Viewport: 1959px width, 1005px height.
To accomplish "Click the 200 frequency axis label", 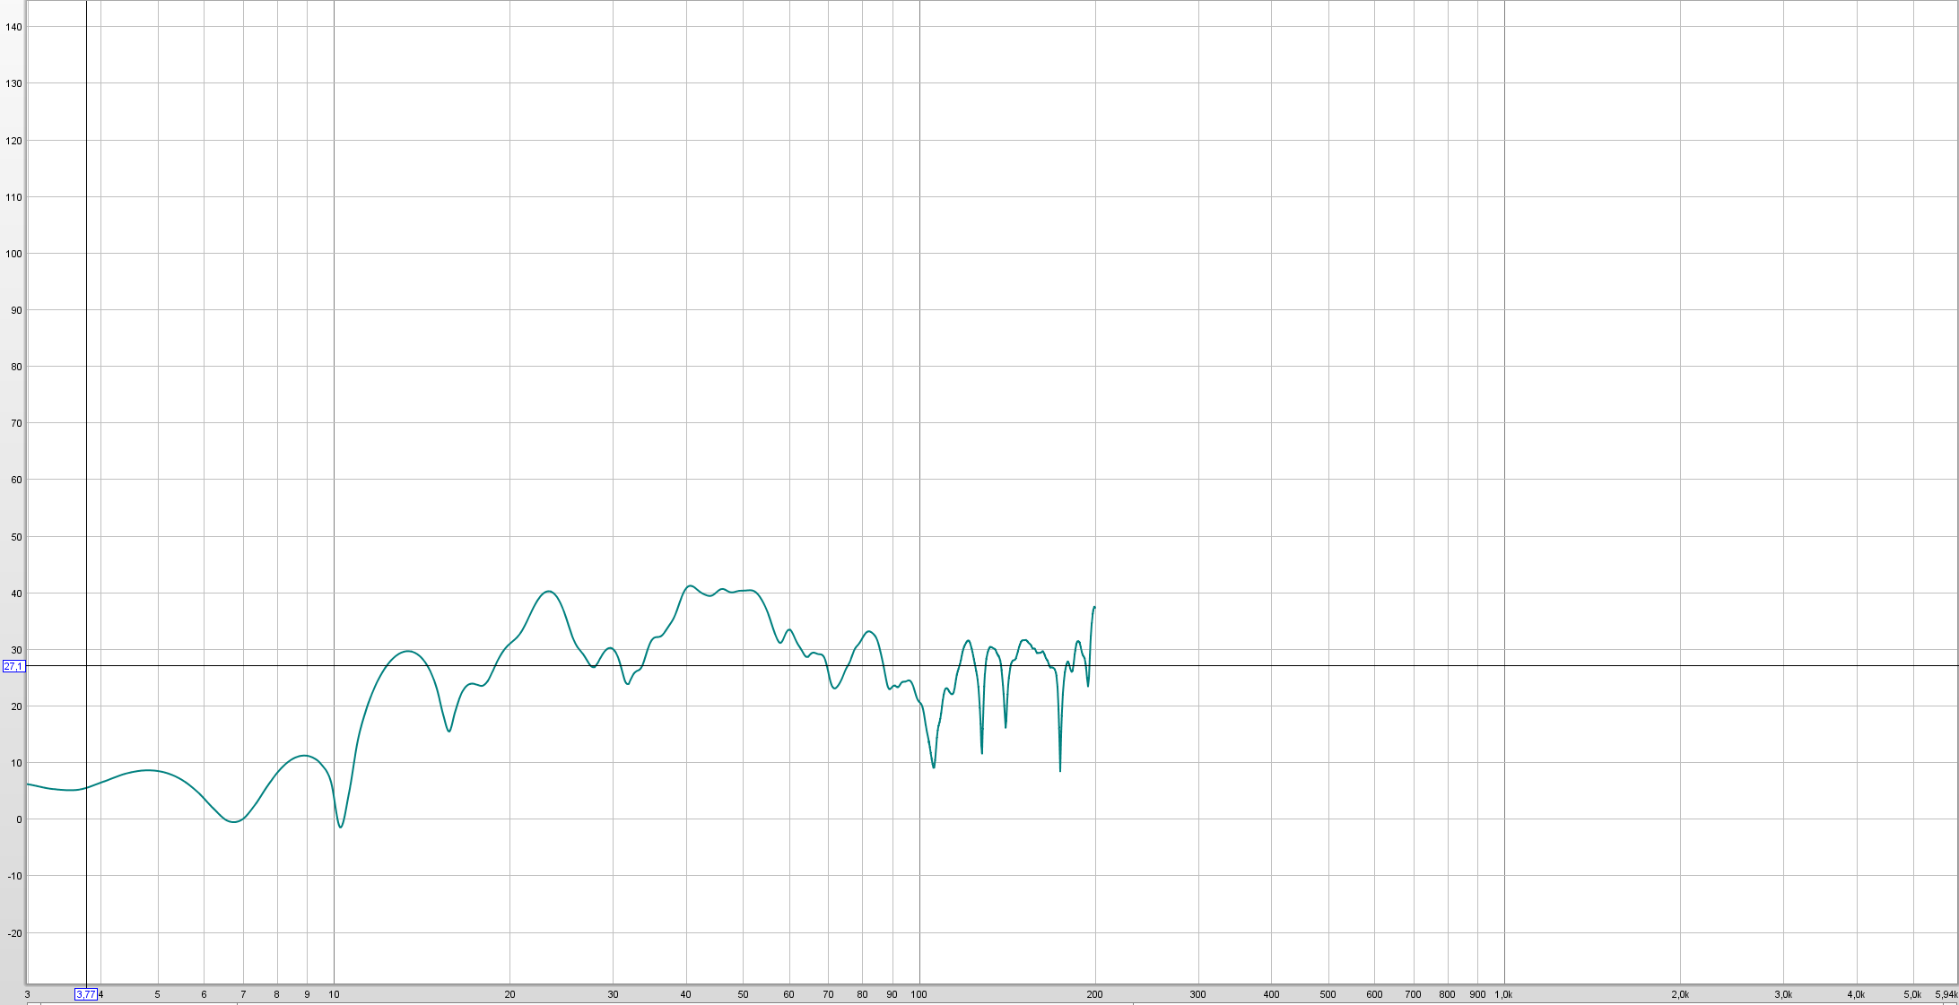I will coord(1094,994).
